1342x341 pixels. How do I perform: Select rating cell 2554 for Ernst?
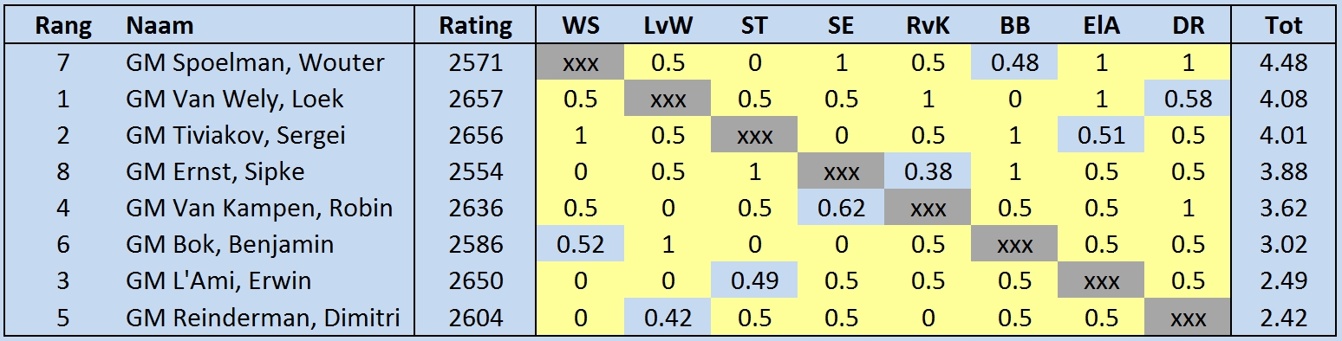476,171
